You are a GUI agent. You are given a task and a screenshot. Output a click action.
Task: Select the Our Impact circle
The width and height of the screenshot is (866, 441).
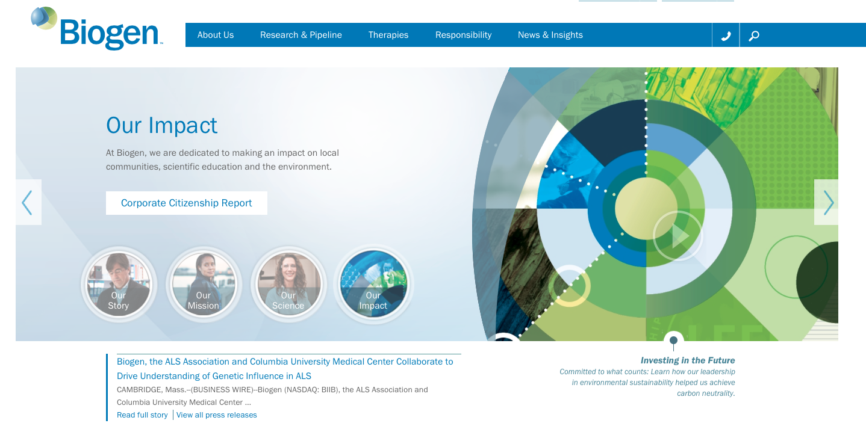coord(373,285)
